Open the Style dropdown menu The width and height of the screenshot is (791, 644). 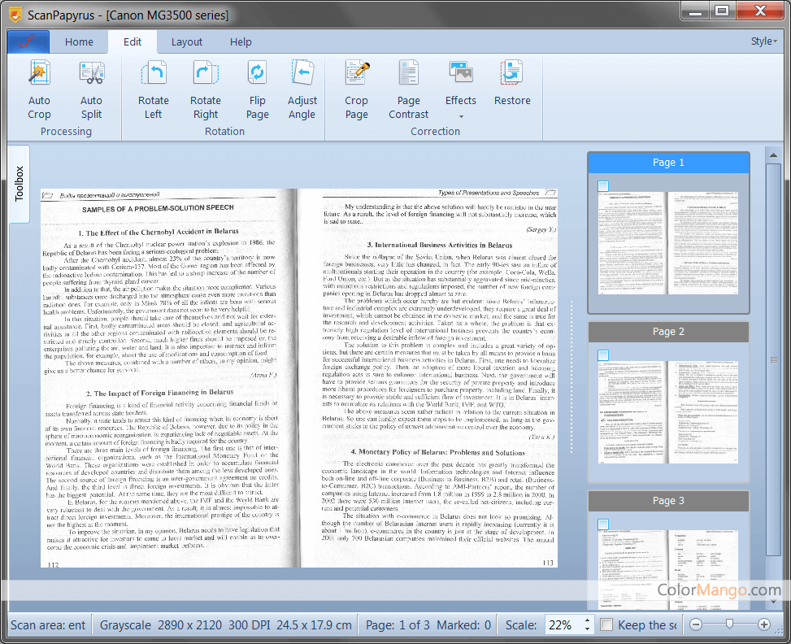point(763,41)
